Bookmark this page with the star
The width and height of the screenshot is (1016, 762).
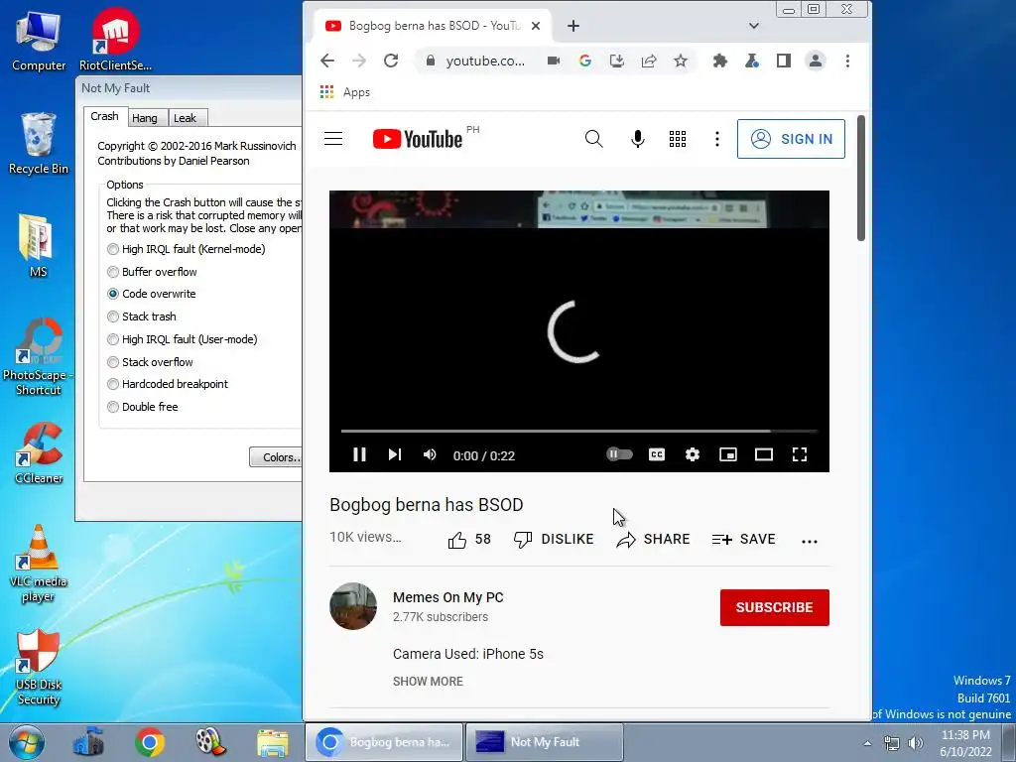pos(681,61)
